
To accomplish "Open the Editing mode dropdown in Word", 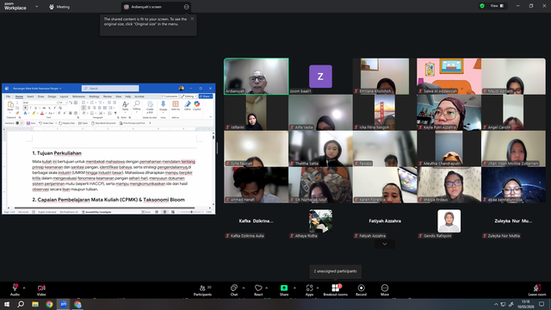I will coord(189,96).
